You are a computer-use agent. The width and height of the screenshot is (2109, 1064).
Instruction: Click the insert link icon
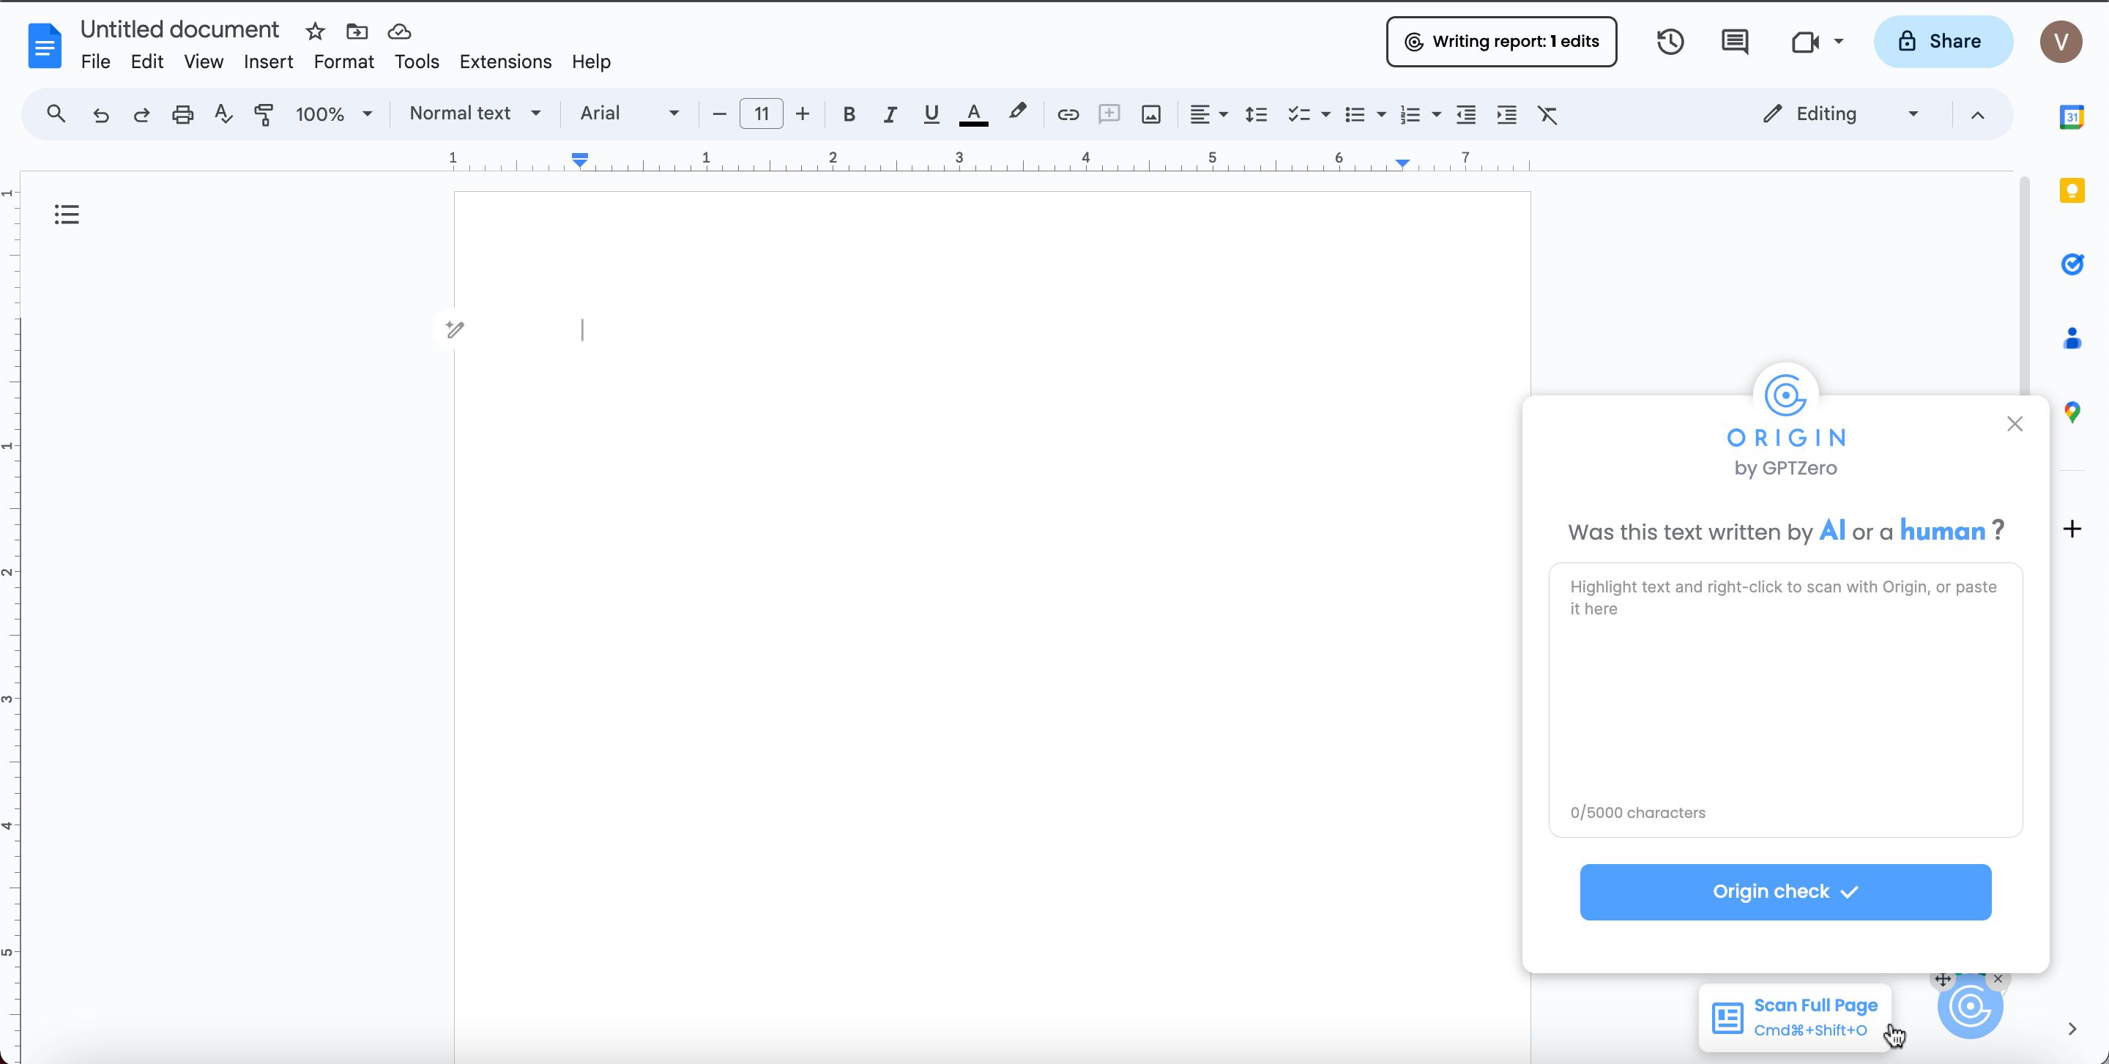click(1068, 114)
